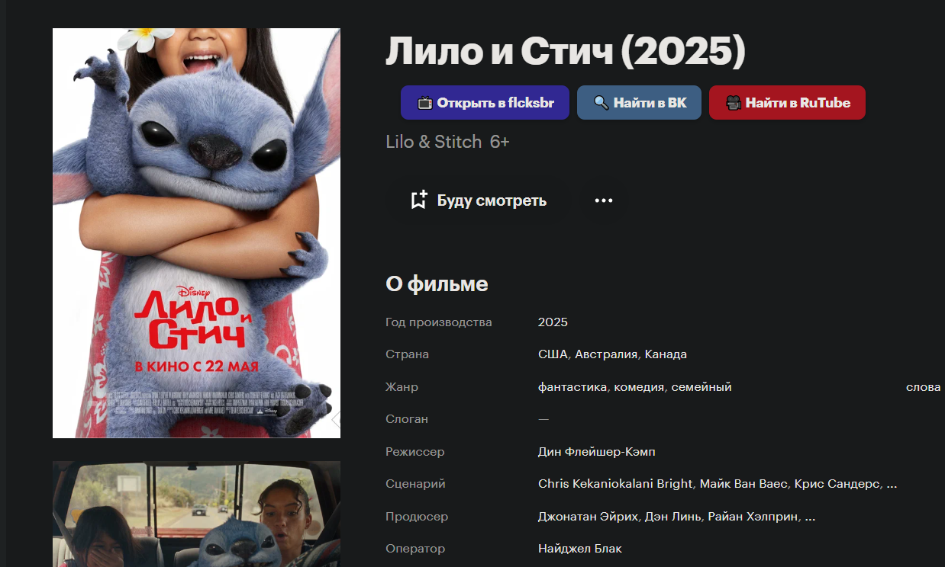Click the Lilo & Stitch movie poster
This screenshot has height=567, width=945.
coord(196,233)
